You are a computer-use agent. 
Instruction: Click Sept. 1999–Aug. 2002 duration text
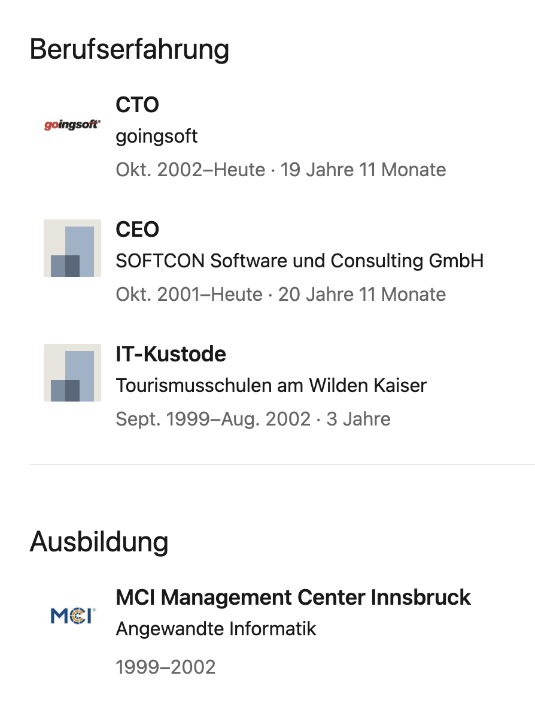(213, 419)
